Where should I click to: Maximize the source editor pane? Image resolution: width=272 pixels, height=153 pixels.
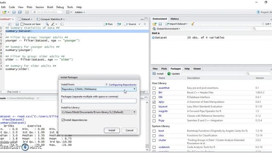(146, 19)
